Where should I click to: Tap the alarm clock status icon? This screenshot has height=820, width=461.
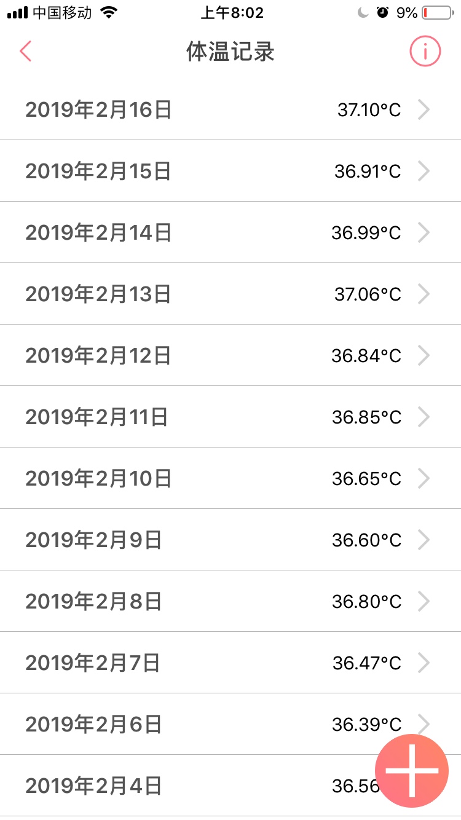pos(382,12)
